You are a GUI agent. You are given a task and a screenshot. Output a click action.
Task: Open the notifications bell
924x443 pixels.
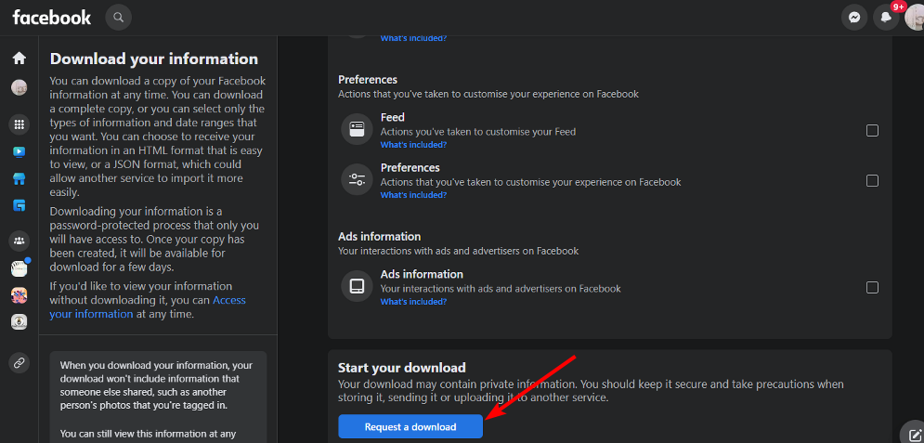pyautogui.click(x=886, y=17)
